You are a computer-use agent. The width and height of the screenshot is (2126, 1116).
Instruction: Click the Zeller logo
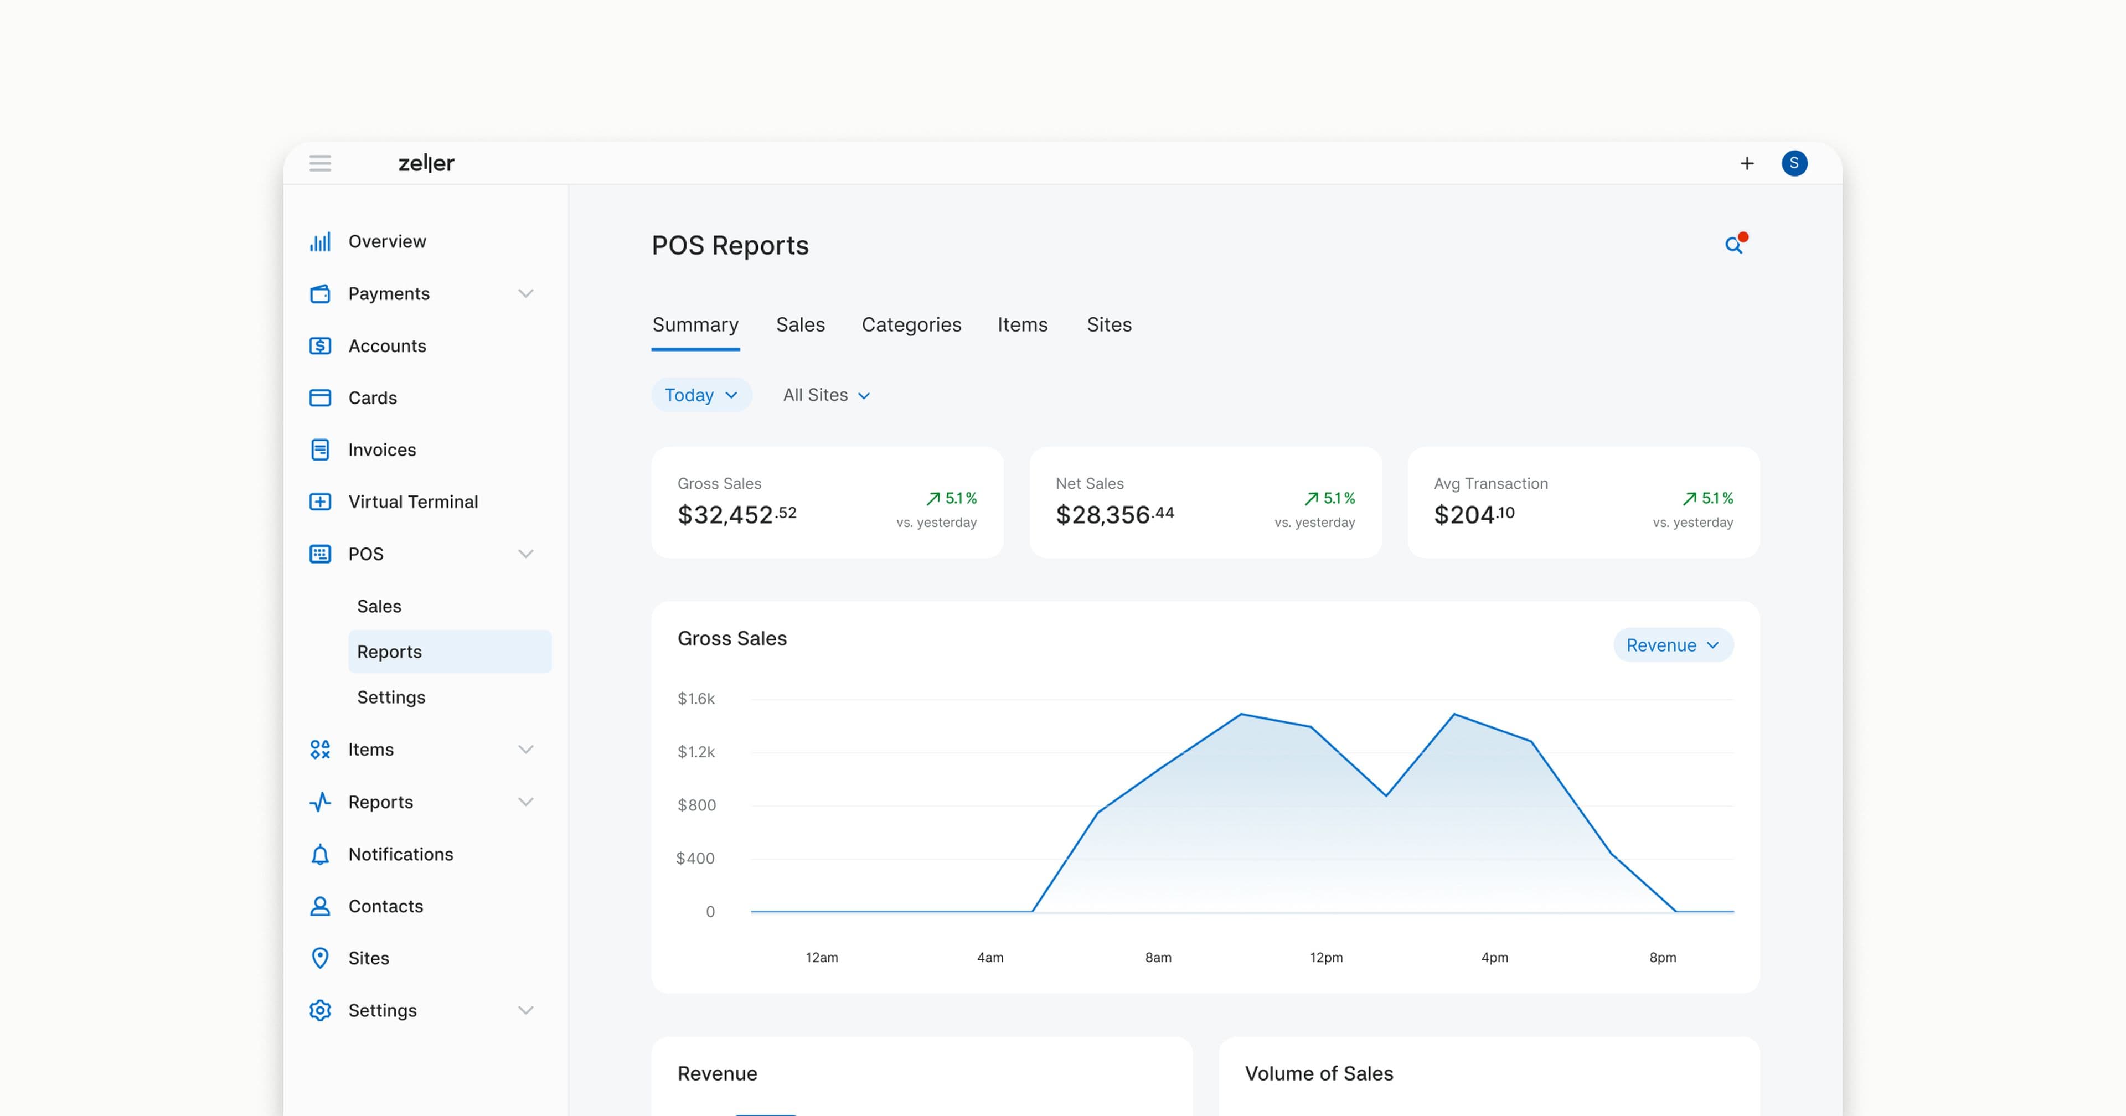426,163
